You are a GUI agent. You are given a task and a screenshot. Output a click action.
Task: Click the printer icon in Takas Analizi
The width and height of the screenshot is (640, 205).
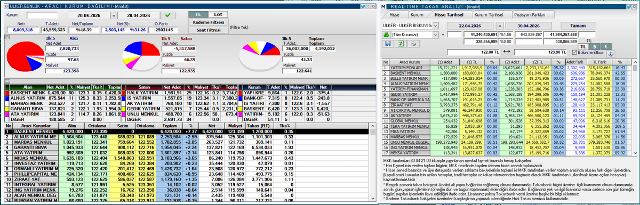click(413, 44)
